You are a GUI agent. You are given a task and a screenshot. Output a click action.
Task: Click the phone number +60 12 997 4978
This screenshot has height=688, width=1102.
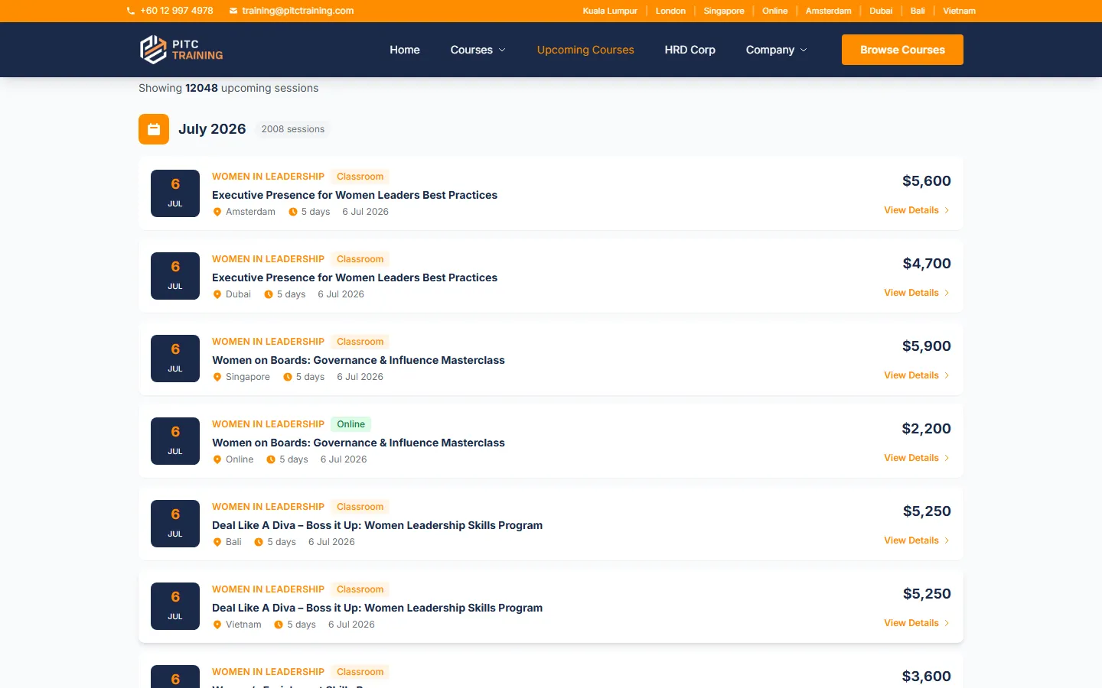coord(177,11)
